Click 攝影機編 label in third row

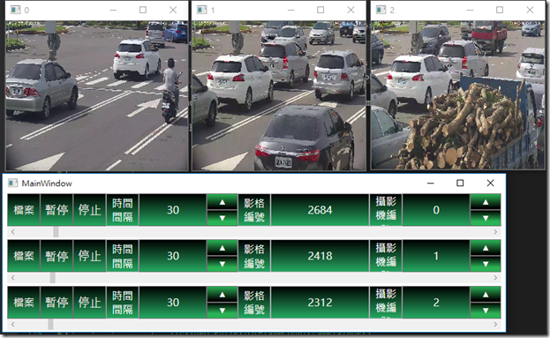click(386, 302)
